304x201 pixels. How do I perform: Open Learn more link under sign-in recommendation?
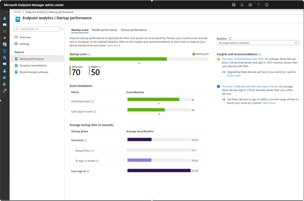point(269,103)
